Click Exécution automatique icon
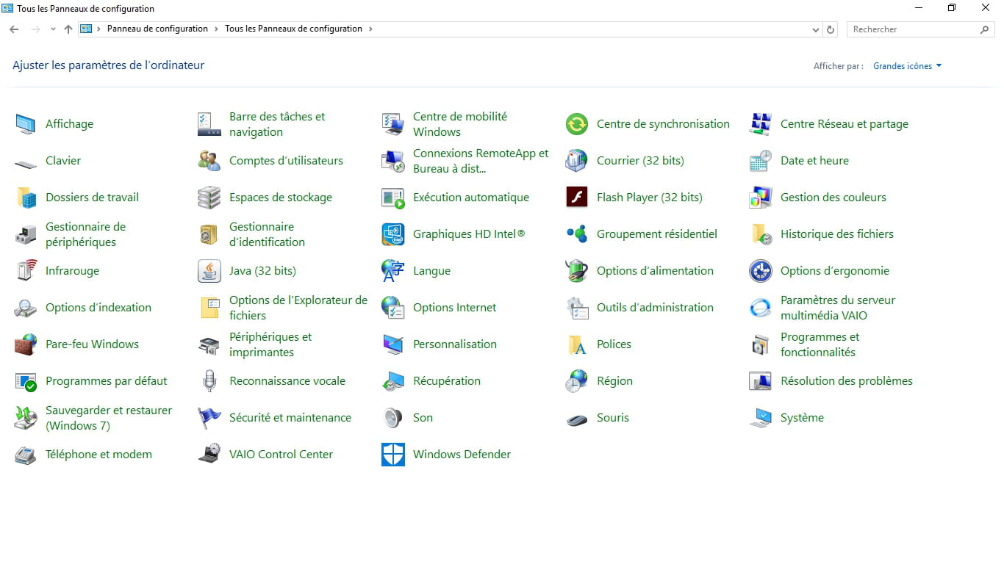Screen dimensions: 1004x564 [393, 198]
